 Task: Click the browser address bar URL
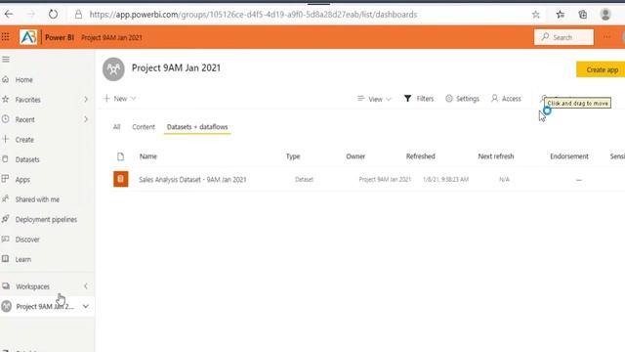pyautogui.click(x=253, y=15)
